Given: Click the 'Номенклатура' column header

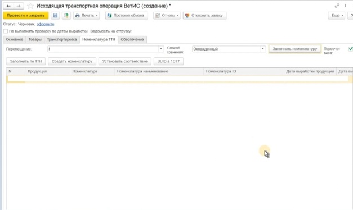Looking at the screenshot, I should (92, 71).
